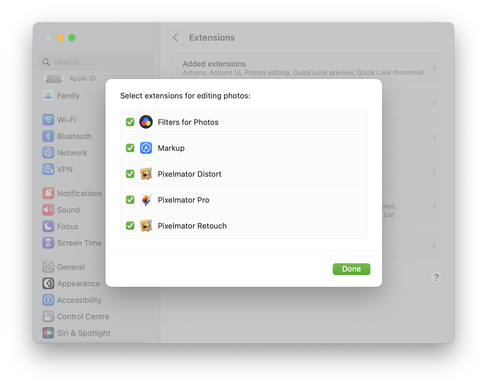This screenshot has height=387, width=487.
Task: Click the Control Centre sidebar icon
Action: [x=48, y=317]
